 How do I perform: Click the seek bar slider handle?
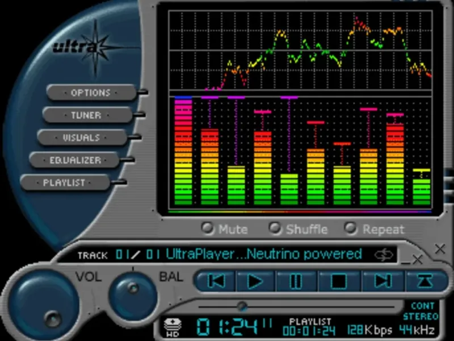tap(242, 306)
